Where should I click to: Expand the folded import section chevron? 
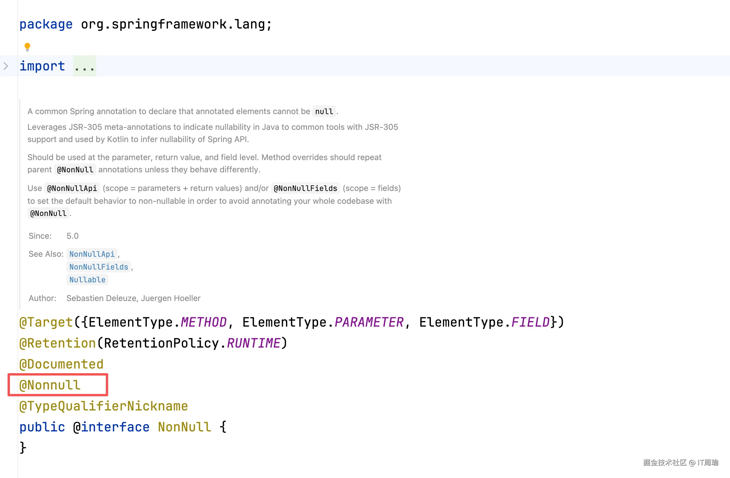[x=6, y=66]
